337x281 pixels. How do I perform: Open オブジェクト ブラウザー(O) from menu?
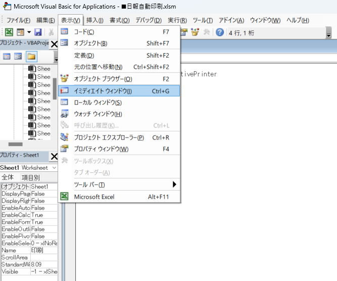(x=119, y=79)
